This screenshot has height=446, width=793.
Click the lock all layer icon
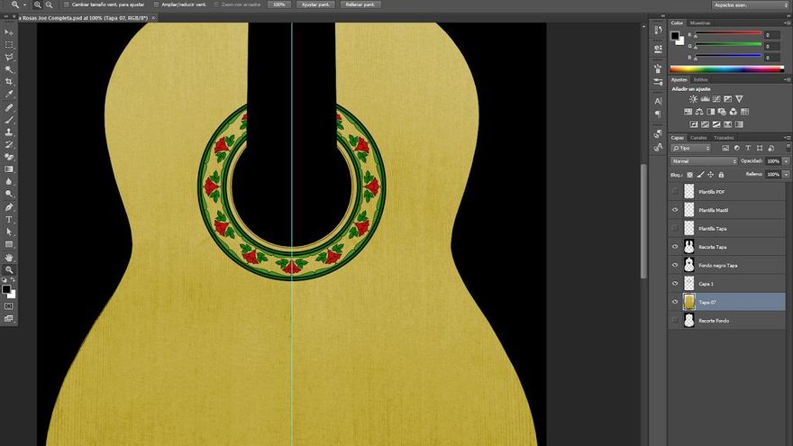(x=723, y=174)
